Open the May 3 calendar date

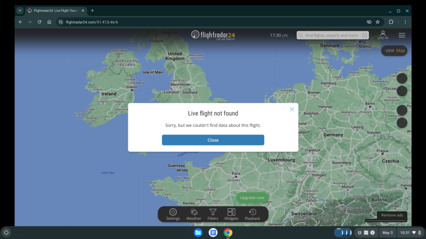pos(388,233)
